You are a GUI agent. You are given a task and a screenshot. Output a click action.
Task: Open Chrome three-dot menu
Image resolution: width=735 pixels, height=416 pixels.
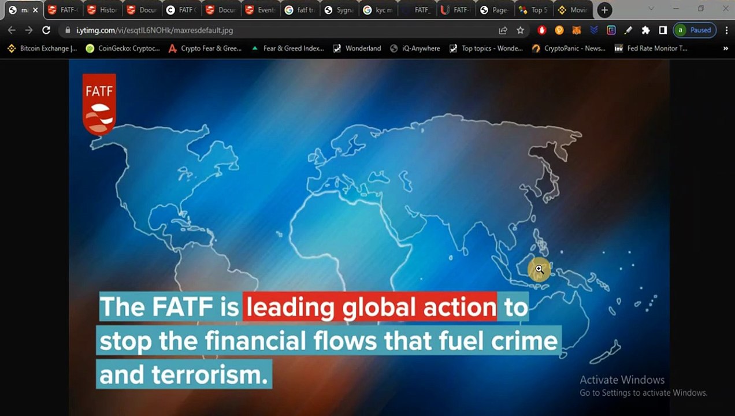726,30
